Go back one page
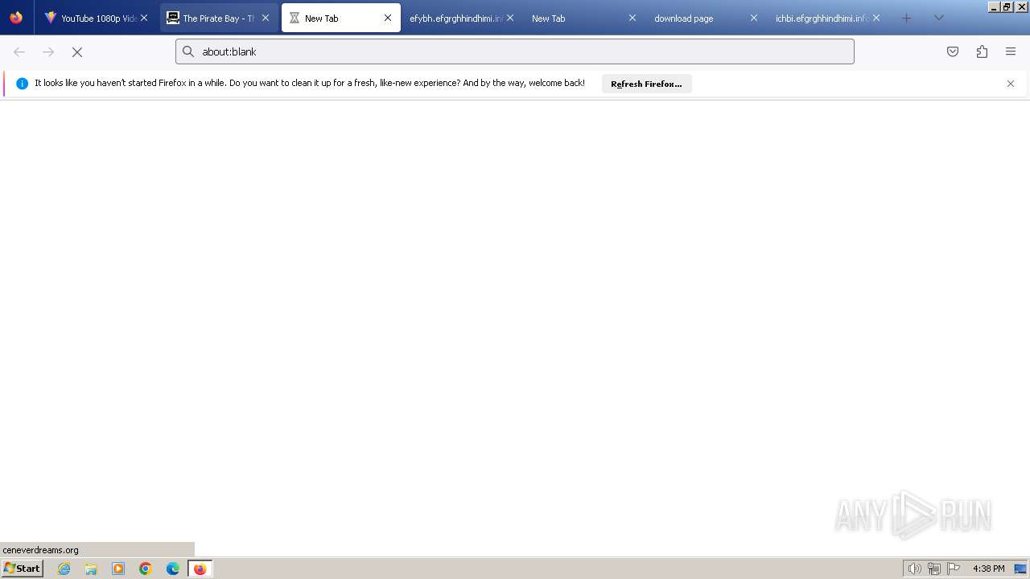The width and height of the screenshot is (1030, 579). click(x=19, y=51)
